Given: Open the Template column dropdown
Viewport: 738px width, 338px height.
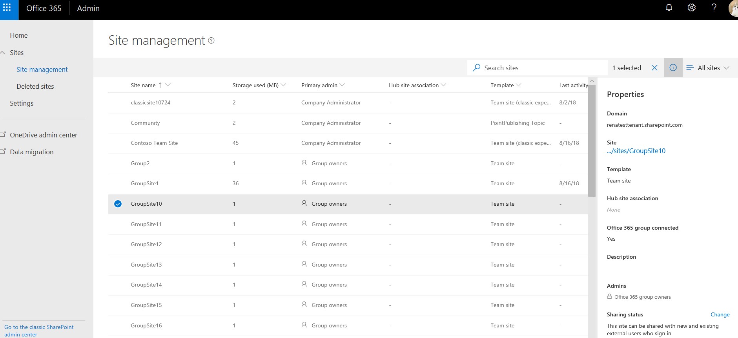Looking at the screenshot, I should (x=519, y=85).
